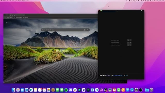
Task: Launch the App Store from Dock
Action: [x=132, y=90]
